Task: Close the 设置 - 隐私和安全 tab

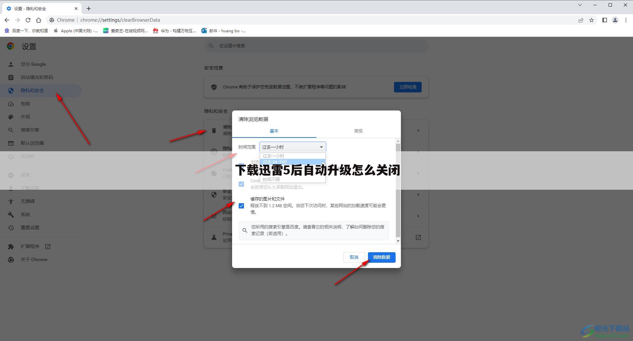Action: coord(76,9)
